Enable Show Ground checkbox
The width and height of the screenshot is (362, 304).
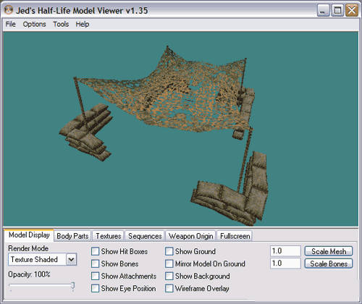[x=169, y=251]
